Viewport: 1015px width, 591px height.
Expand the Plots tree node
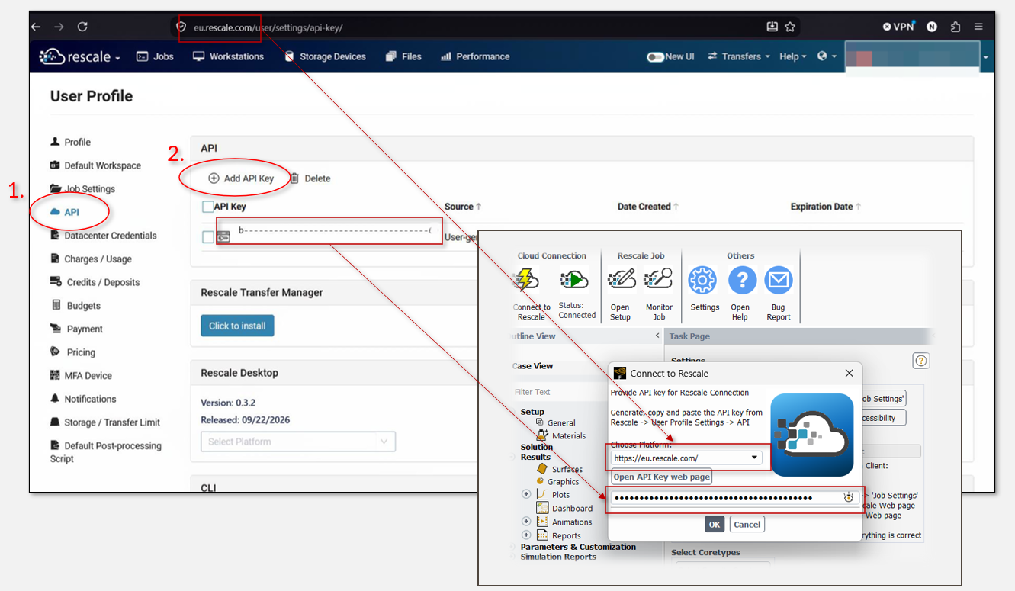pyautogui.click(x=526, y=494)
